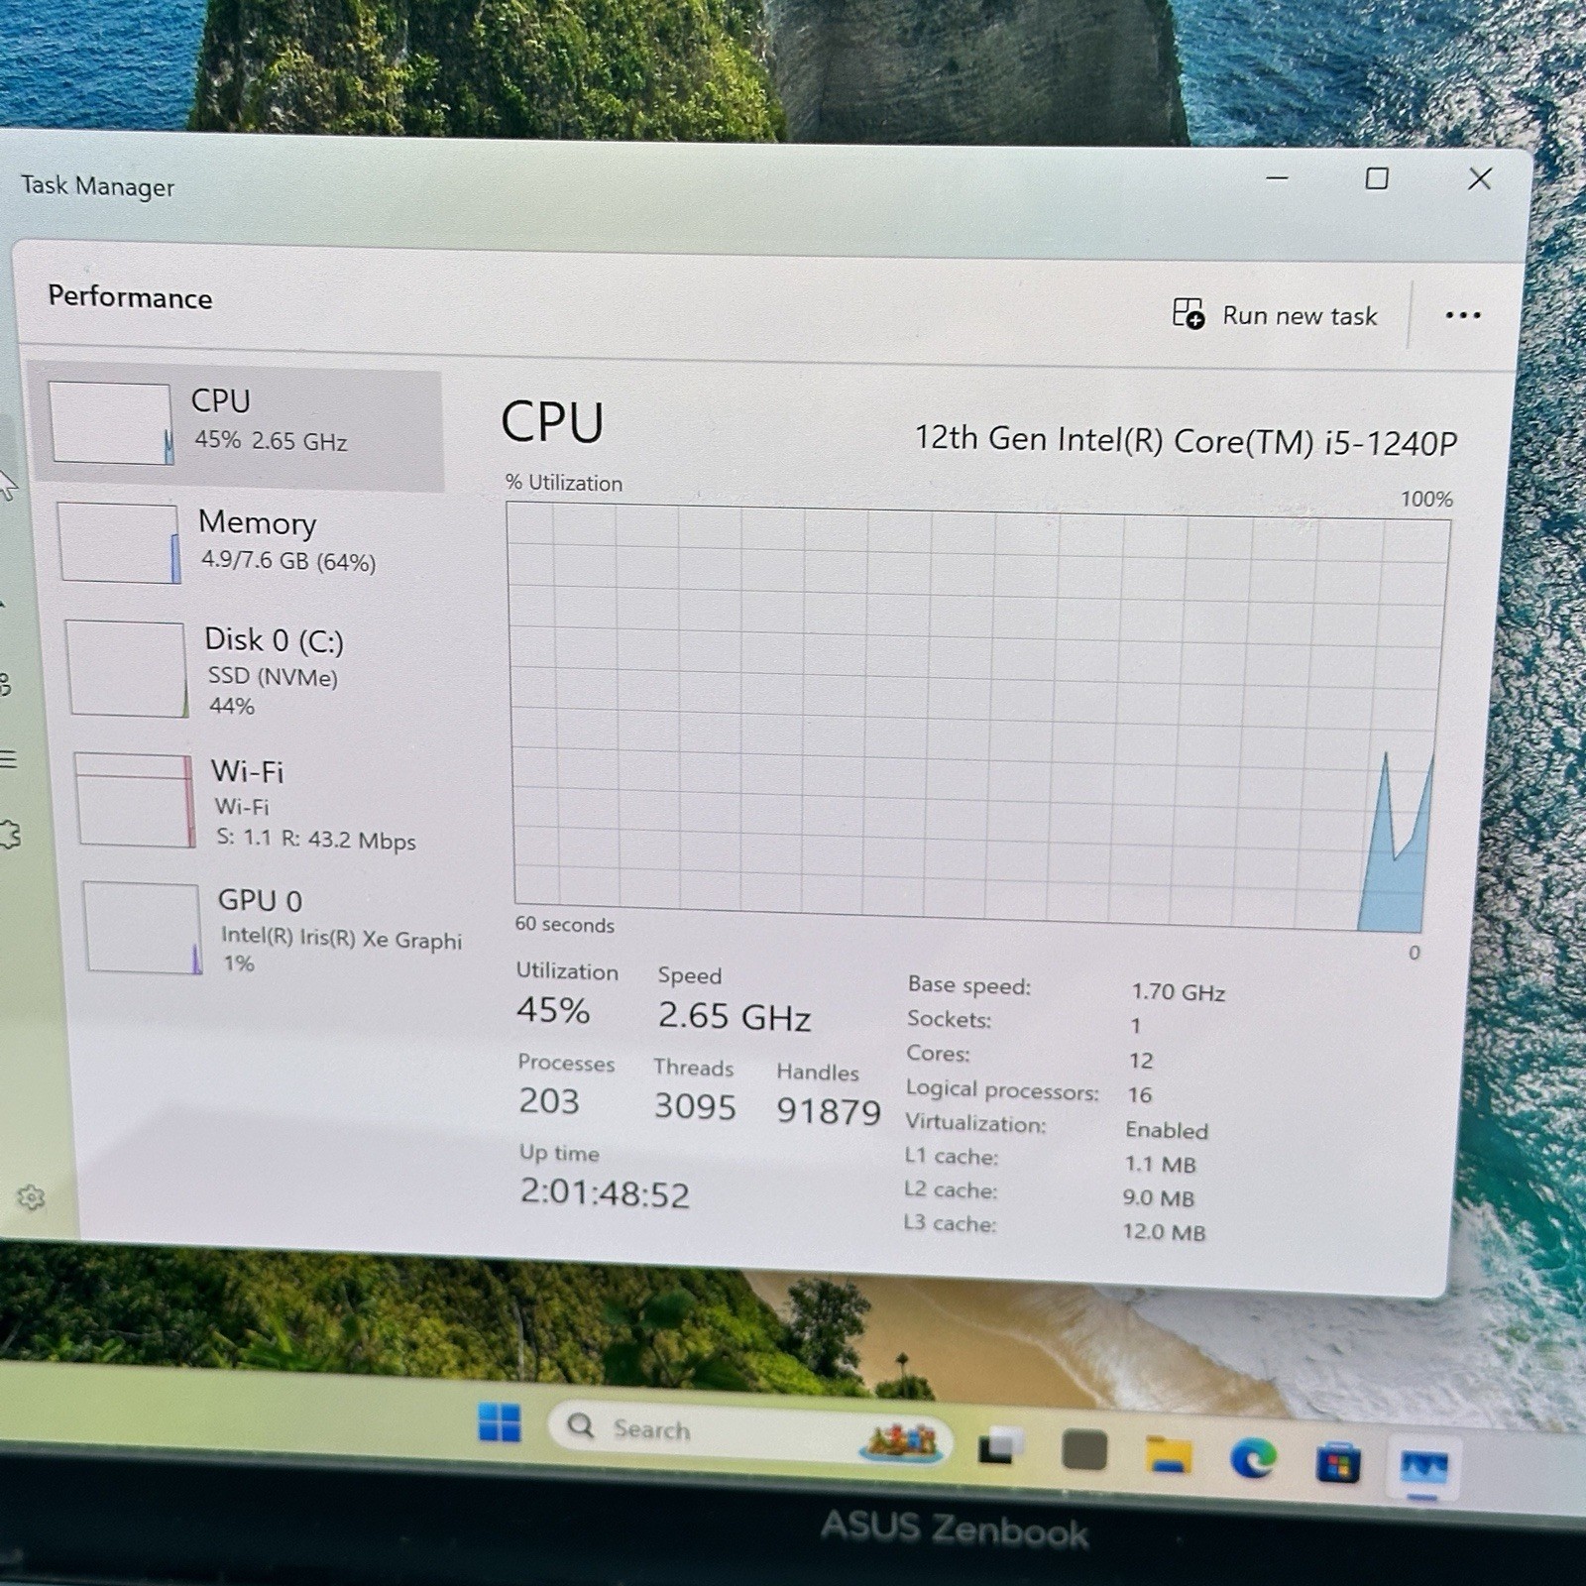Open the Windows Start menu

coord(499,1422)
